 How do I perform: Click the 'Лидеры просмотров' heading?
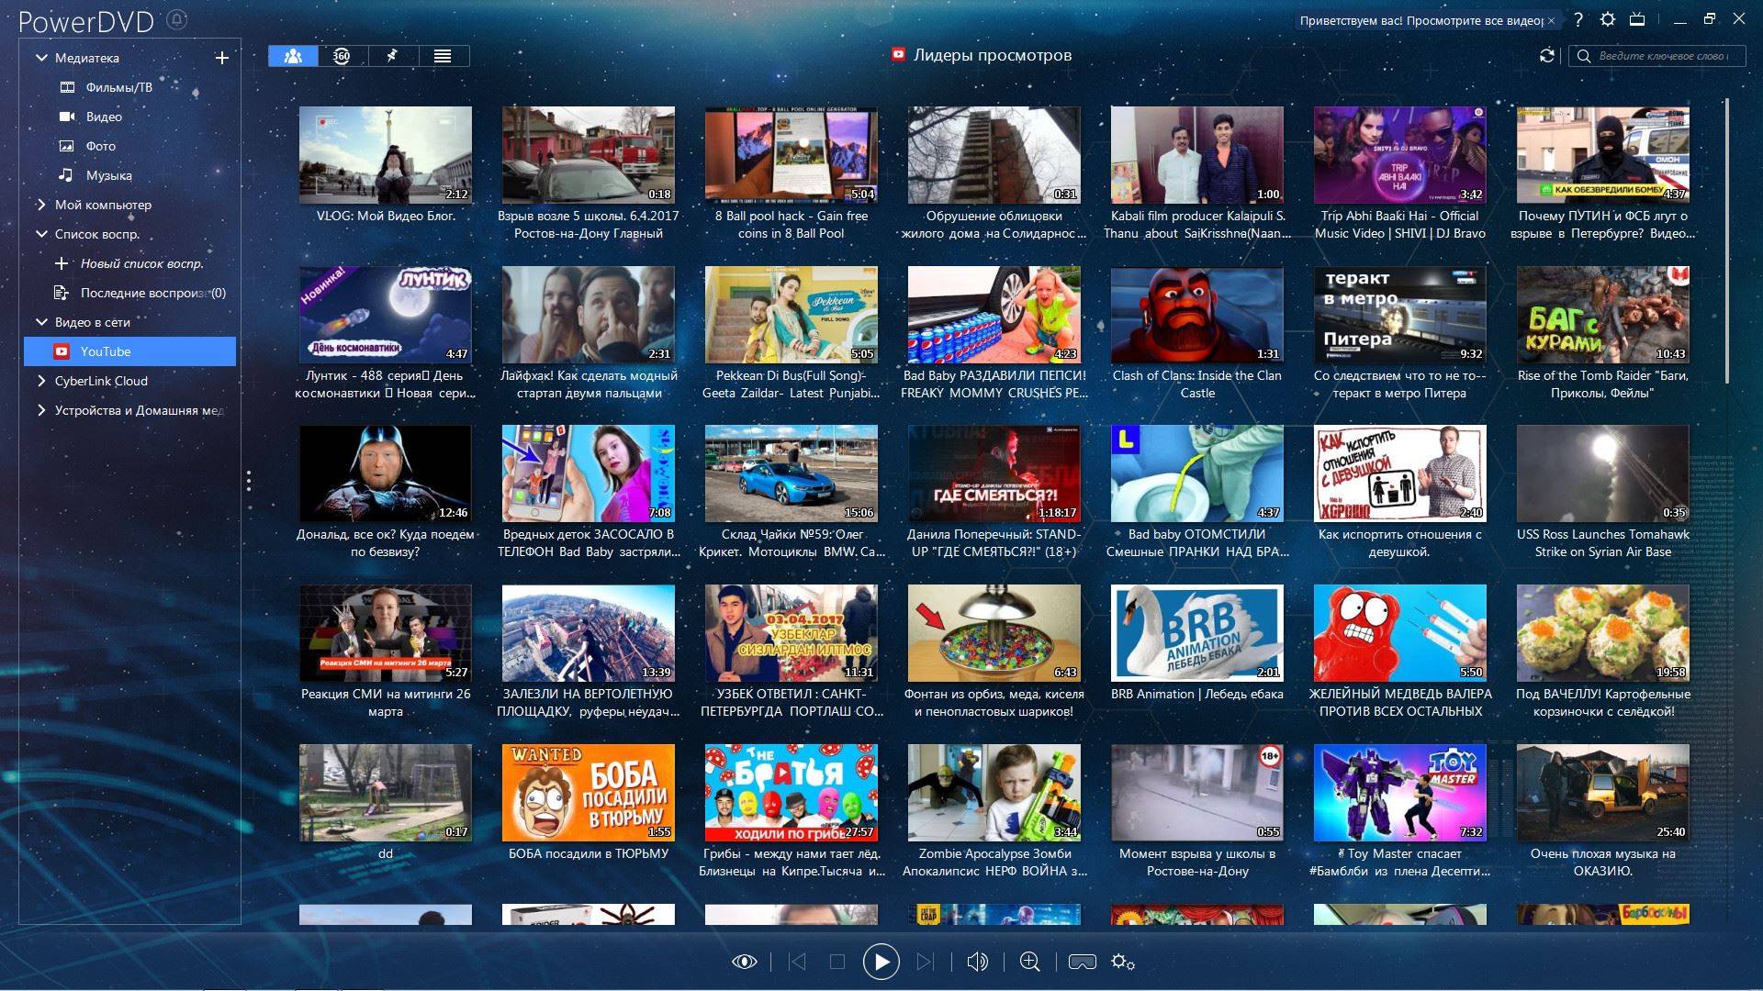(x=993, y=55)
